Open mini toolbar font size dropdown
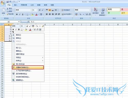The height and width of the screenshot is (98, 128). pyautogui.click(x=25, y=26)
